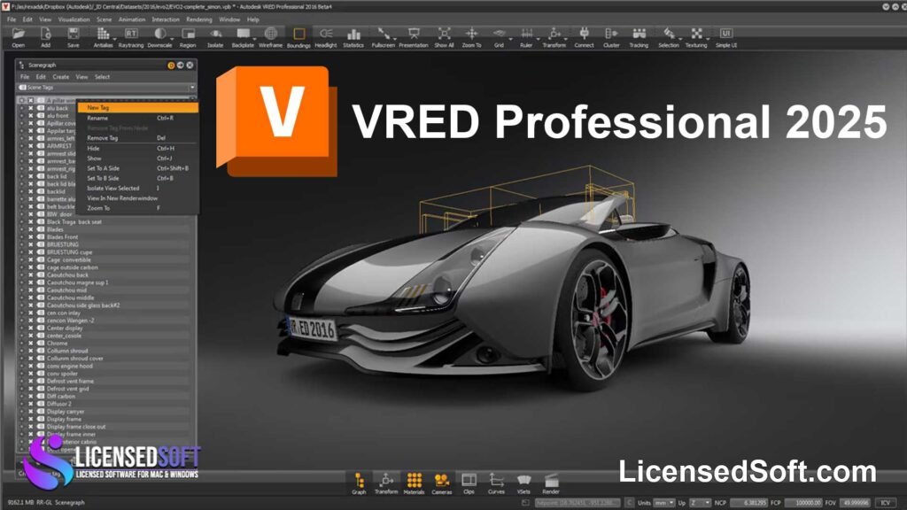Screen dimensions: 907x510
Task: Click the FOV value field
Action: click(x=855, y=503)
